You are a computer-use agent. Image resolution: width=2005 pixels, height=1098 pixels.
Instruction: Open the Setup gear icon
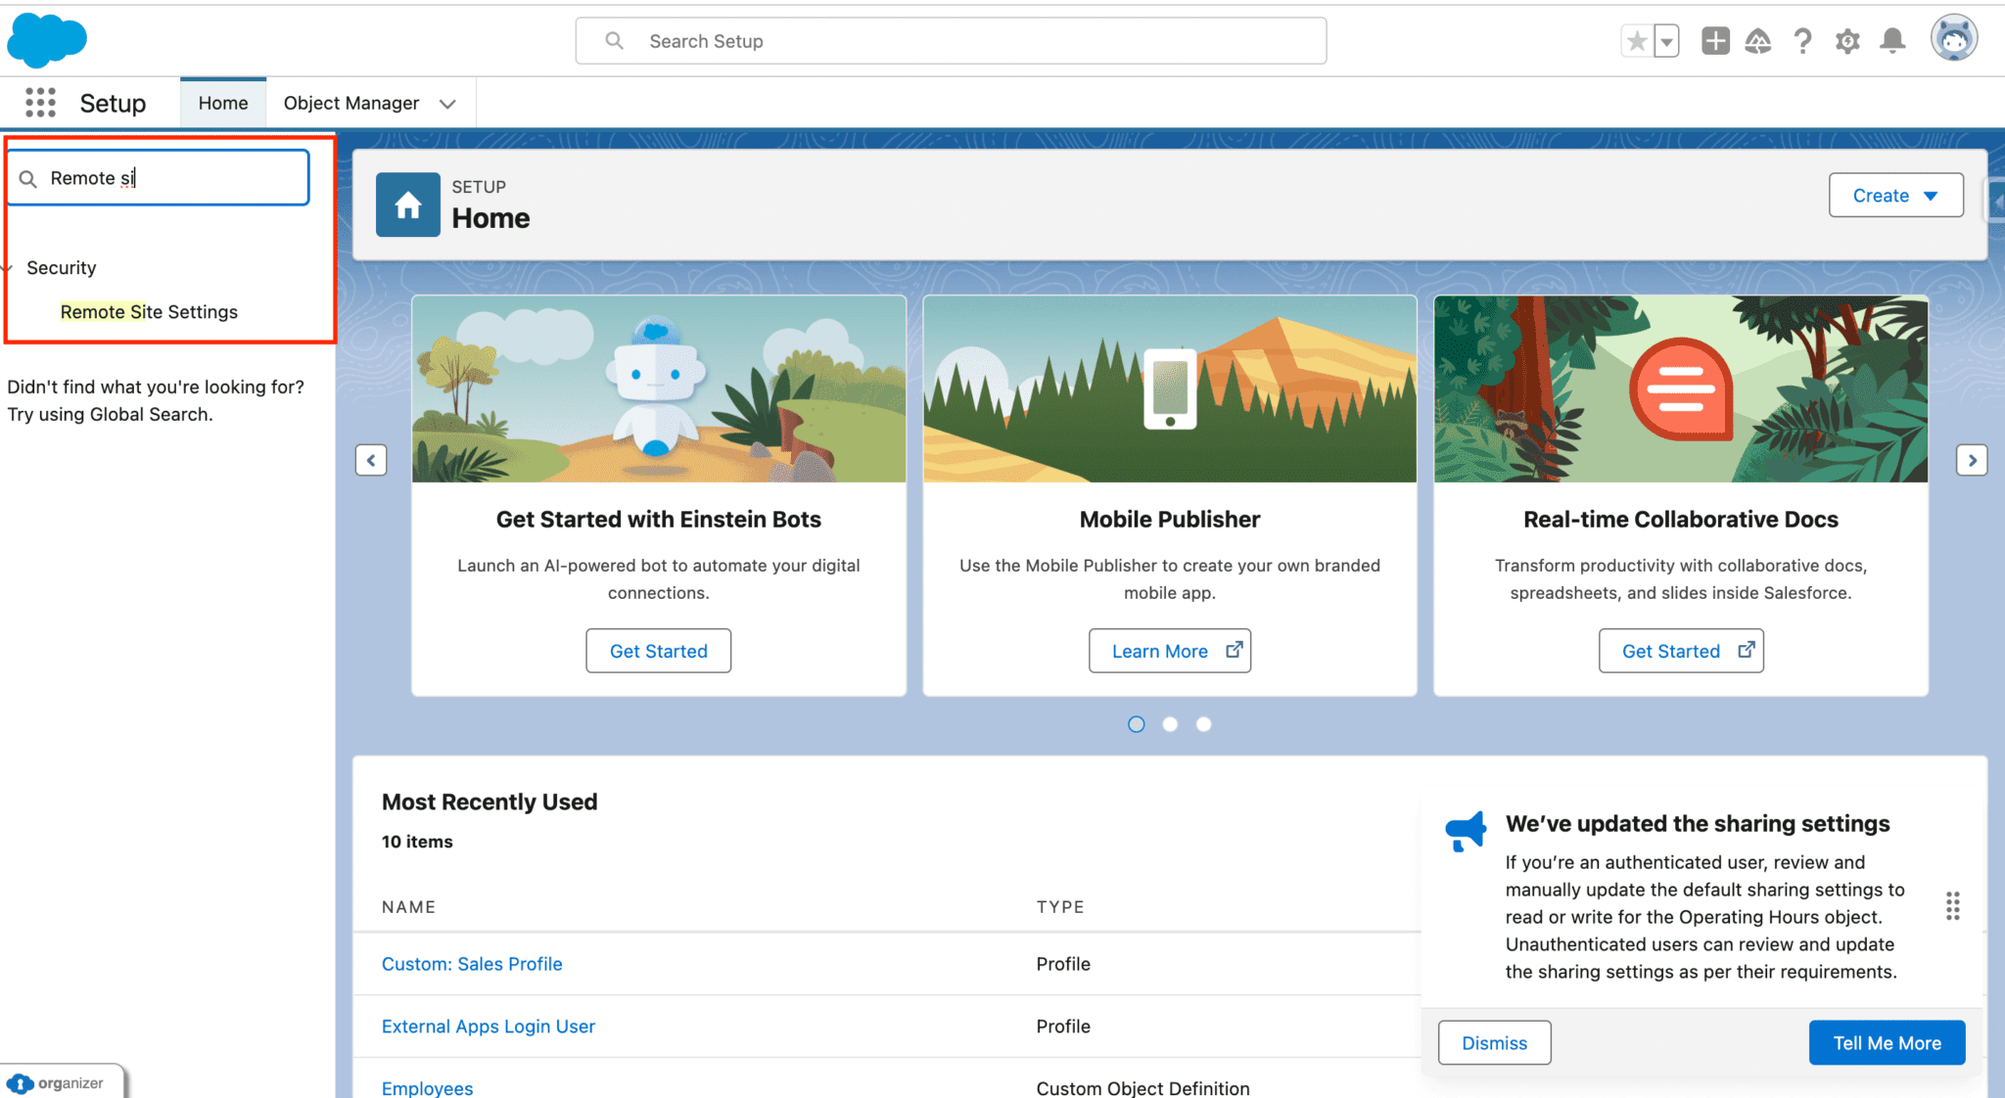click(1847, 40)
